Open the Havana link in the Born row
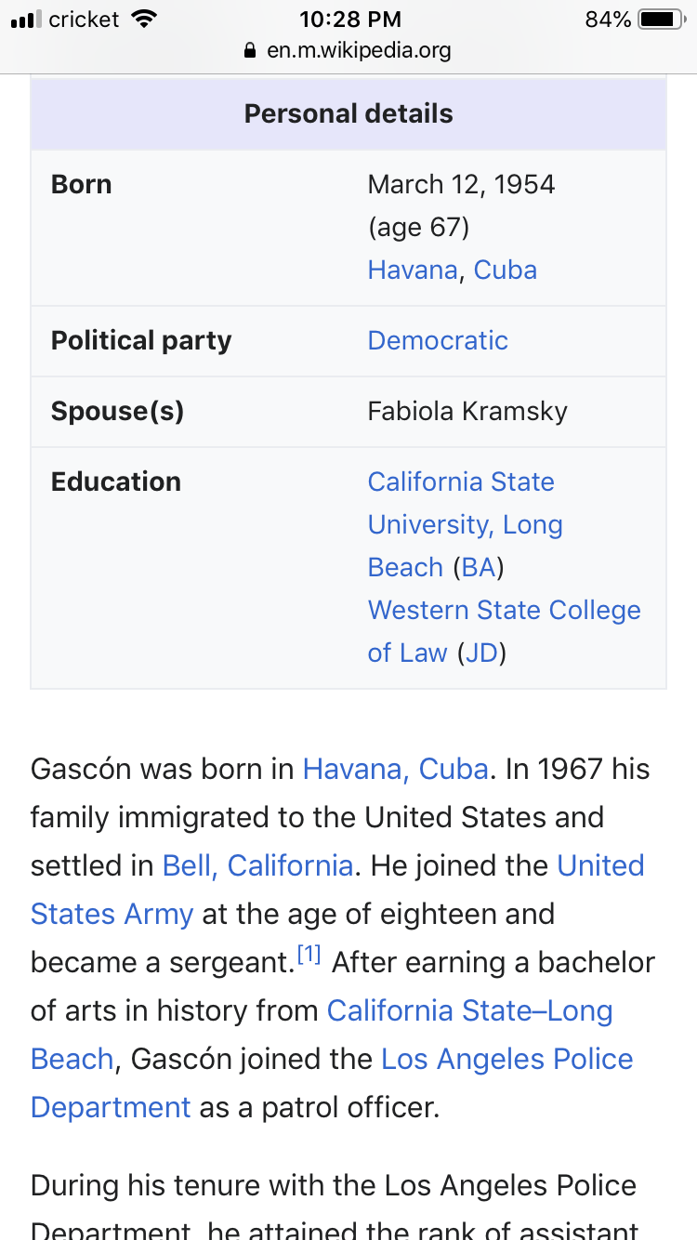The image size is (697, 1240). point(413,270)
